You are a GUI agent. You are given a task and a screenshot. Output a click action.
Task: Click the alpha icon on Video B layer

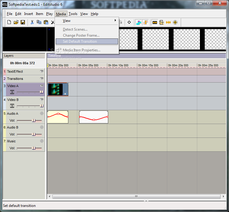12,106
